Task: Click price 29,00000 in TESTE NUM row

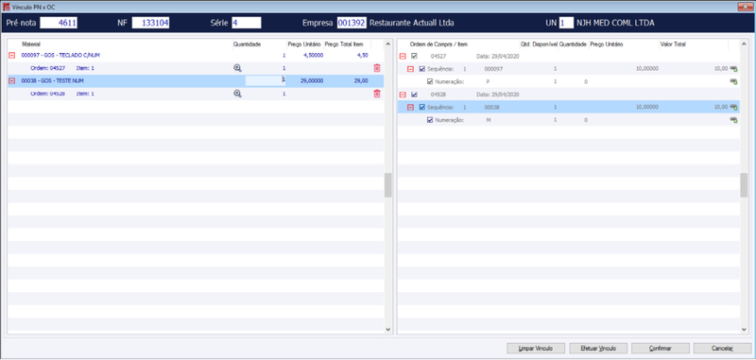Action: point(312,81)
